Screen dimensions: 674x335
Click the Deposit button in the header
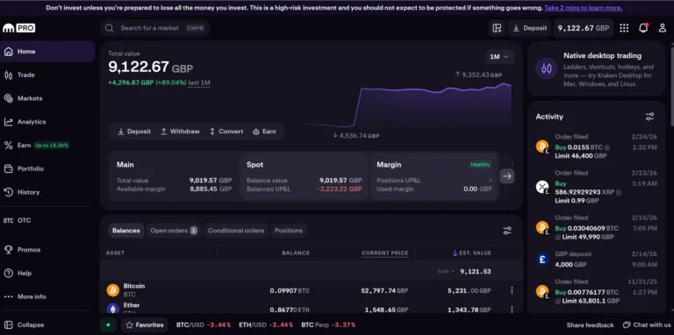click(x=529, y=28)
